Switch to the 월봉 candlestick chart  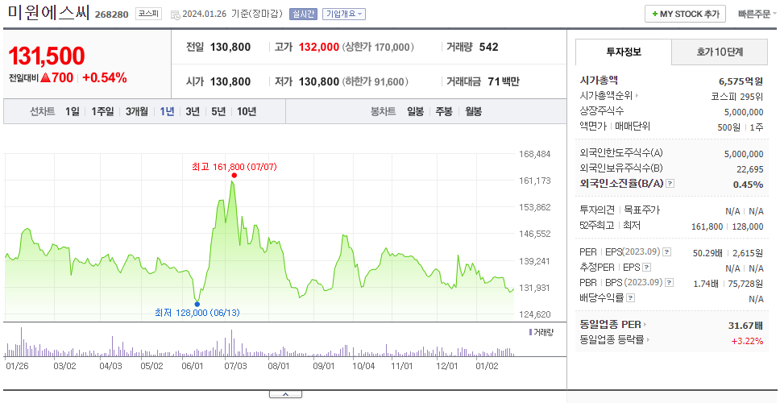[x=474, y=111]
